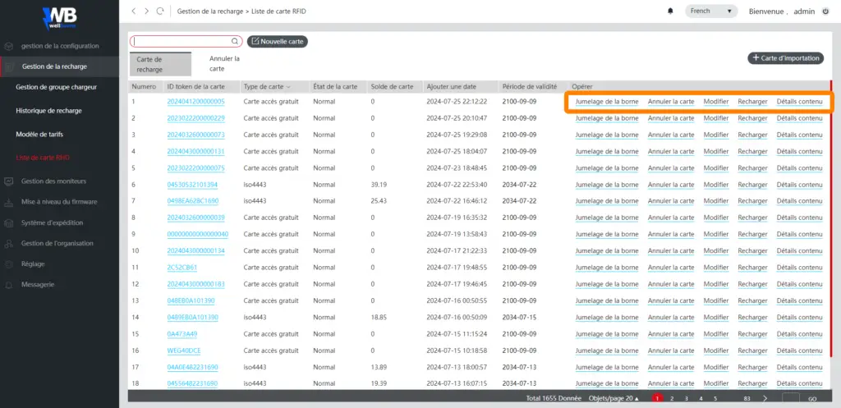The image size is (841, 408).
Task: Click the GO page jump button
Action: click(812, 399)
